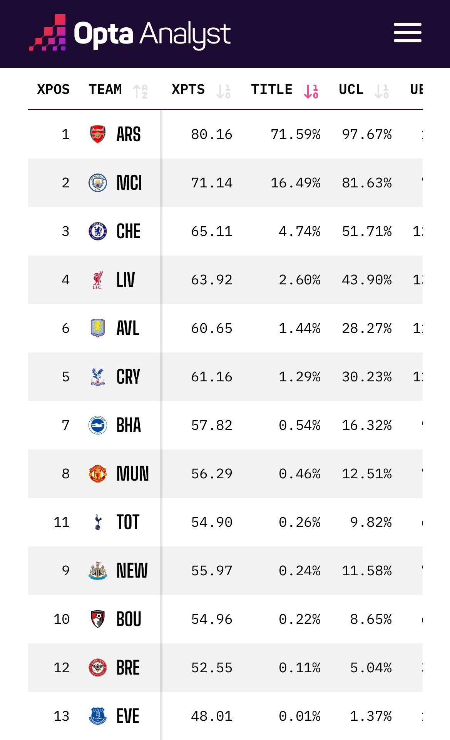The image size is (450, 740).
Task: Sort table by TEAM name arrow
Action: pos(140,92)
